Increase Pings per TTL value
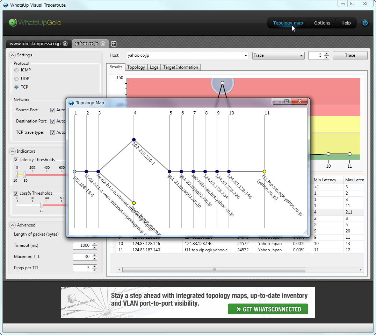The height and width of the screenshot is (335, 376). coord(95,266)
